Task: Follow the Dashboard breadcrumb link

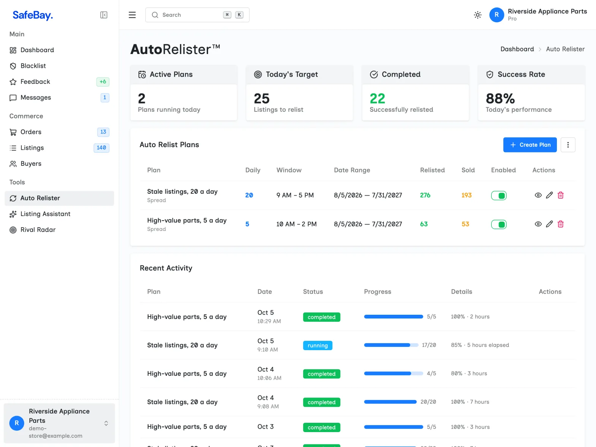Action: pyautogui.click(x=517, y=49)
